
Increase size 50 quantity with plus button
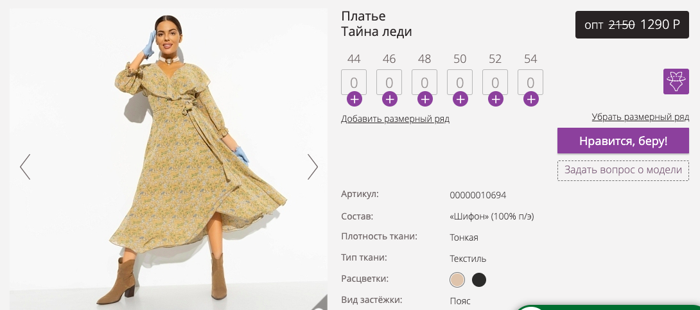460,99
